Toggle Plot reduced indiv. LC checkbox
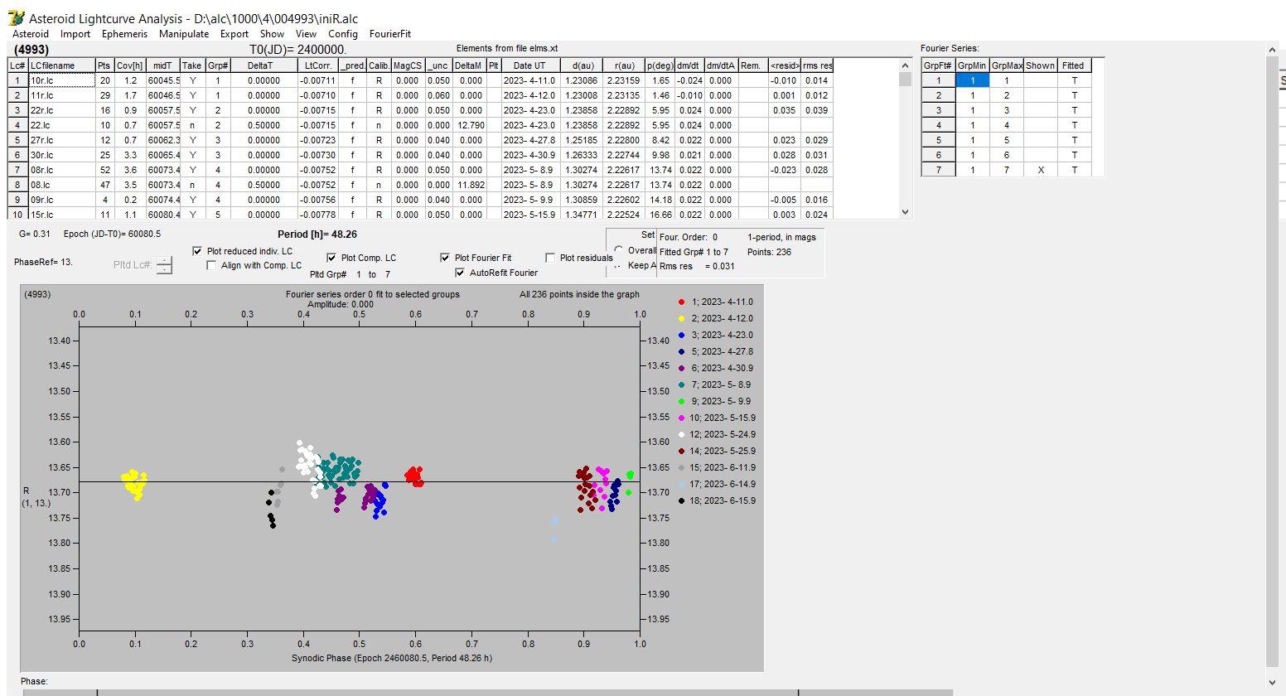 coord(197,251)
